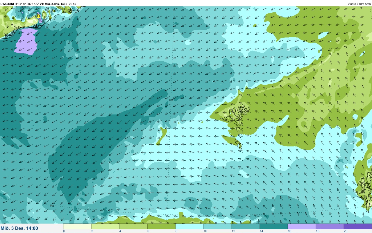Click the "10W" longitude label
The image size is (372, 233).
pyautogui.click(x=171, y=100)
